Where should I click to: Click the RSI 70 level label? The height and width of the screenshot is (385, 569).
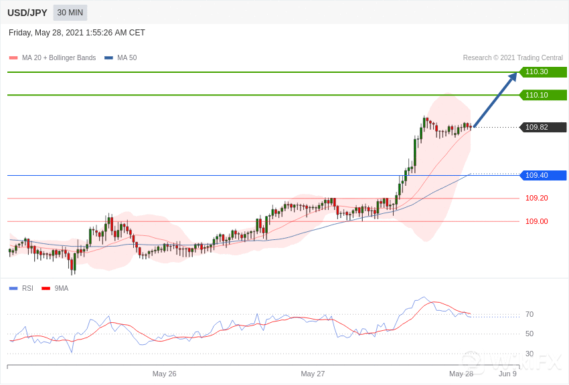click(530, 315)
